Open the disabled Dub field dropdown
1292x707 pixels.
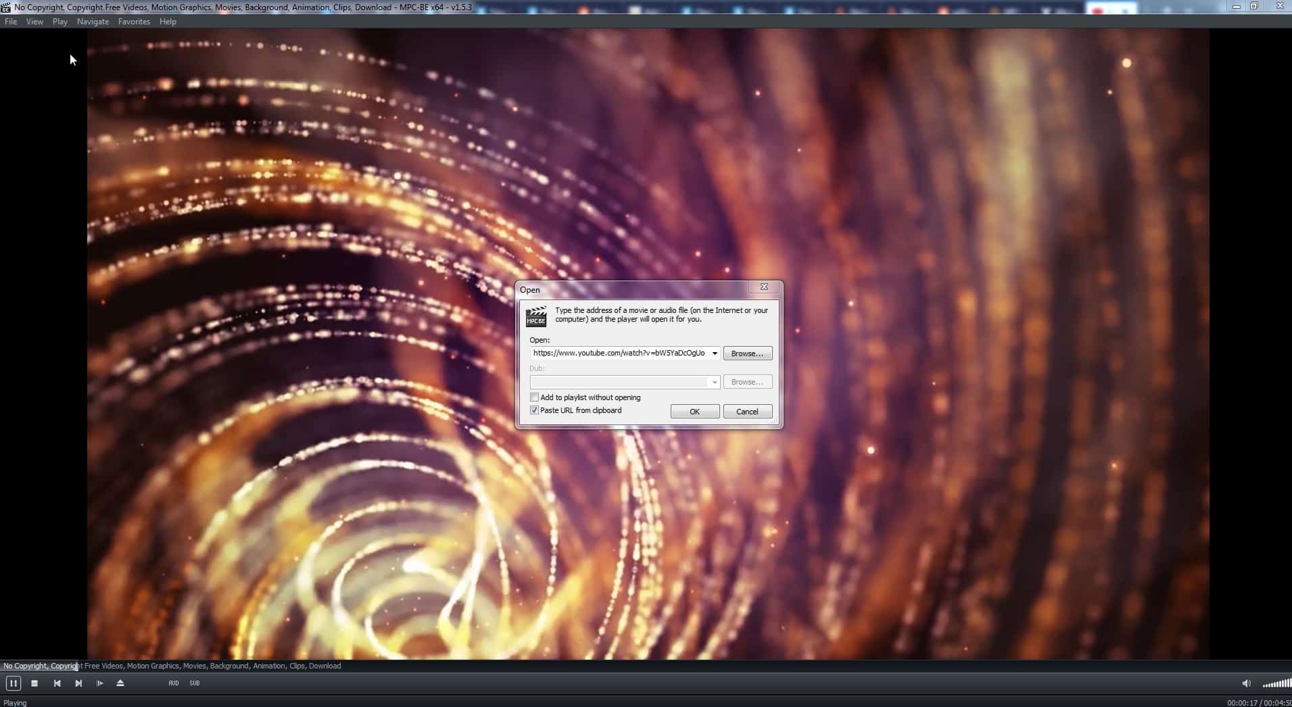pyautogui.click(x=715, y=382)
